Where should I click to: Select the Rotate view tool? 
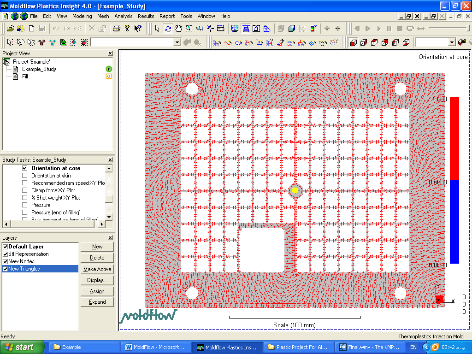(x=168, y=29)
